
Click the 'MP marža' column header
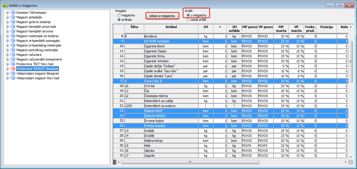click(x=281, y=29)
